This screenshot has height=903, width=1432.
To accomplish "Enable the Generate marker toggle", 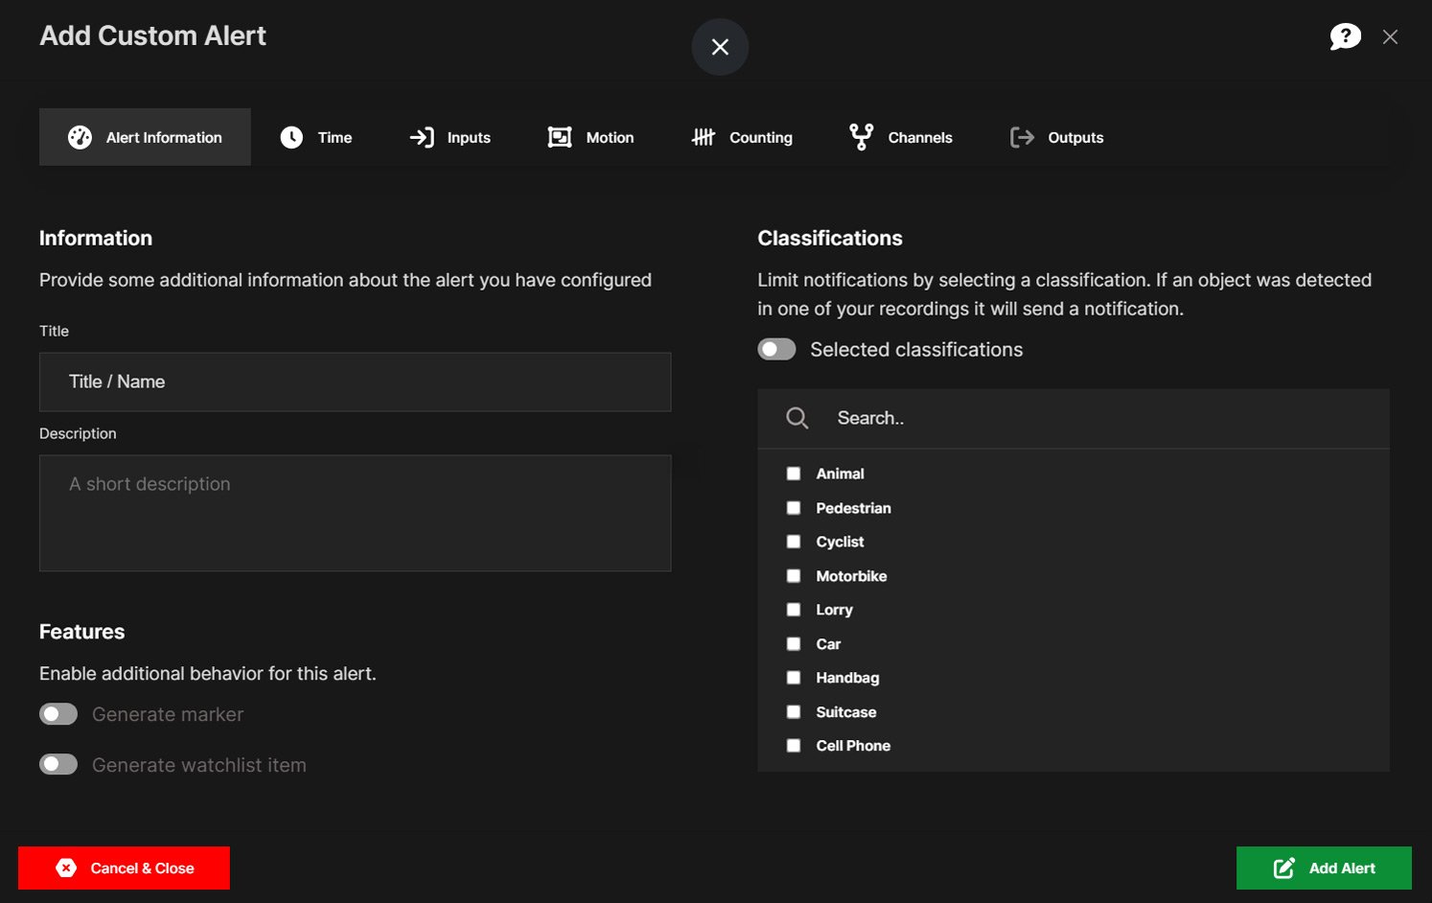I will click(x=58, y=714).
